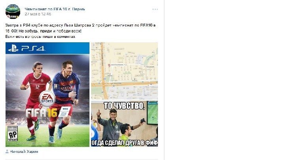
Task: Open the FIFA 16 PS4 cover image
Action: pyautogui.click(x=47, y=94)
